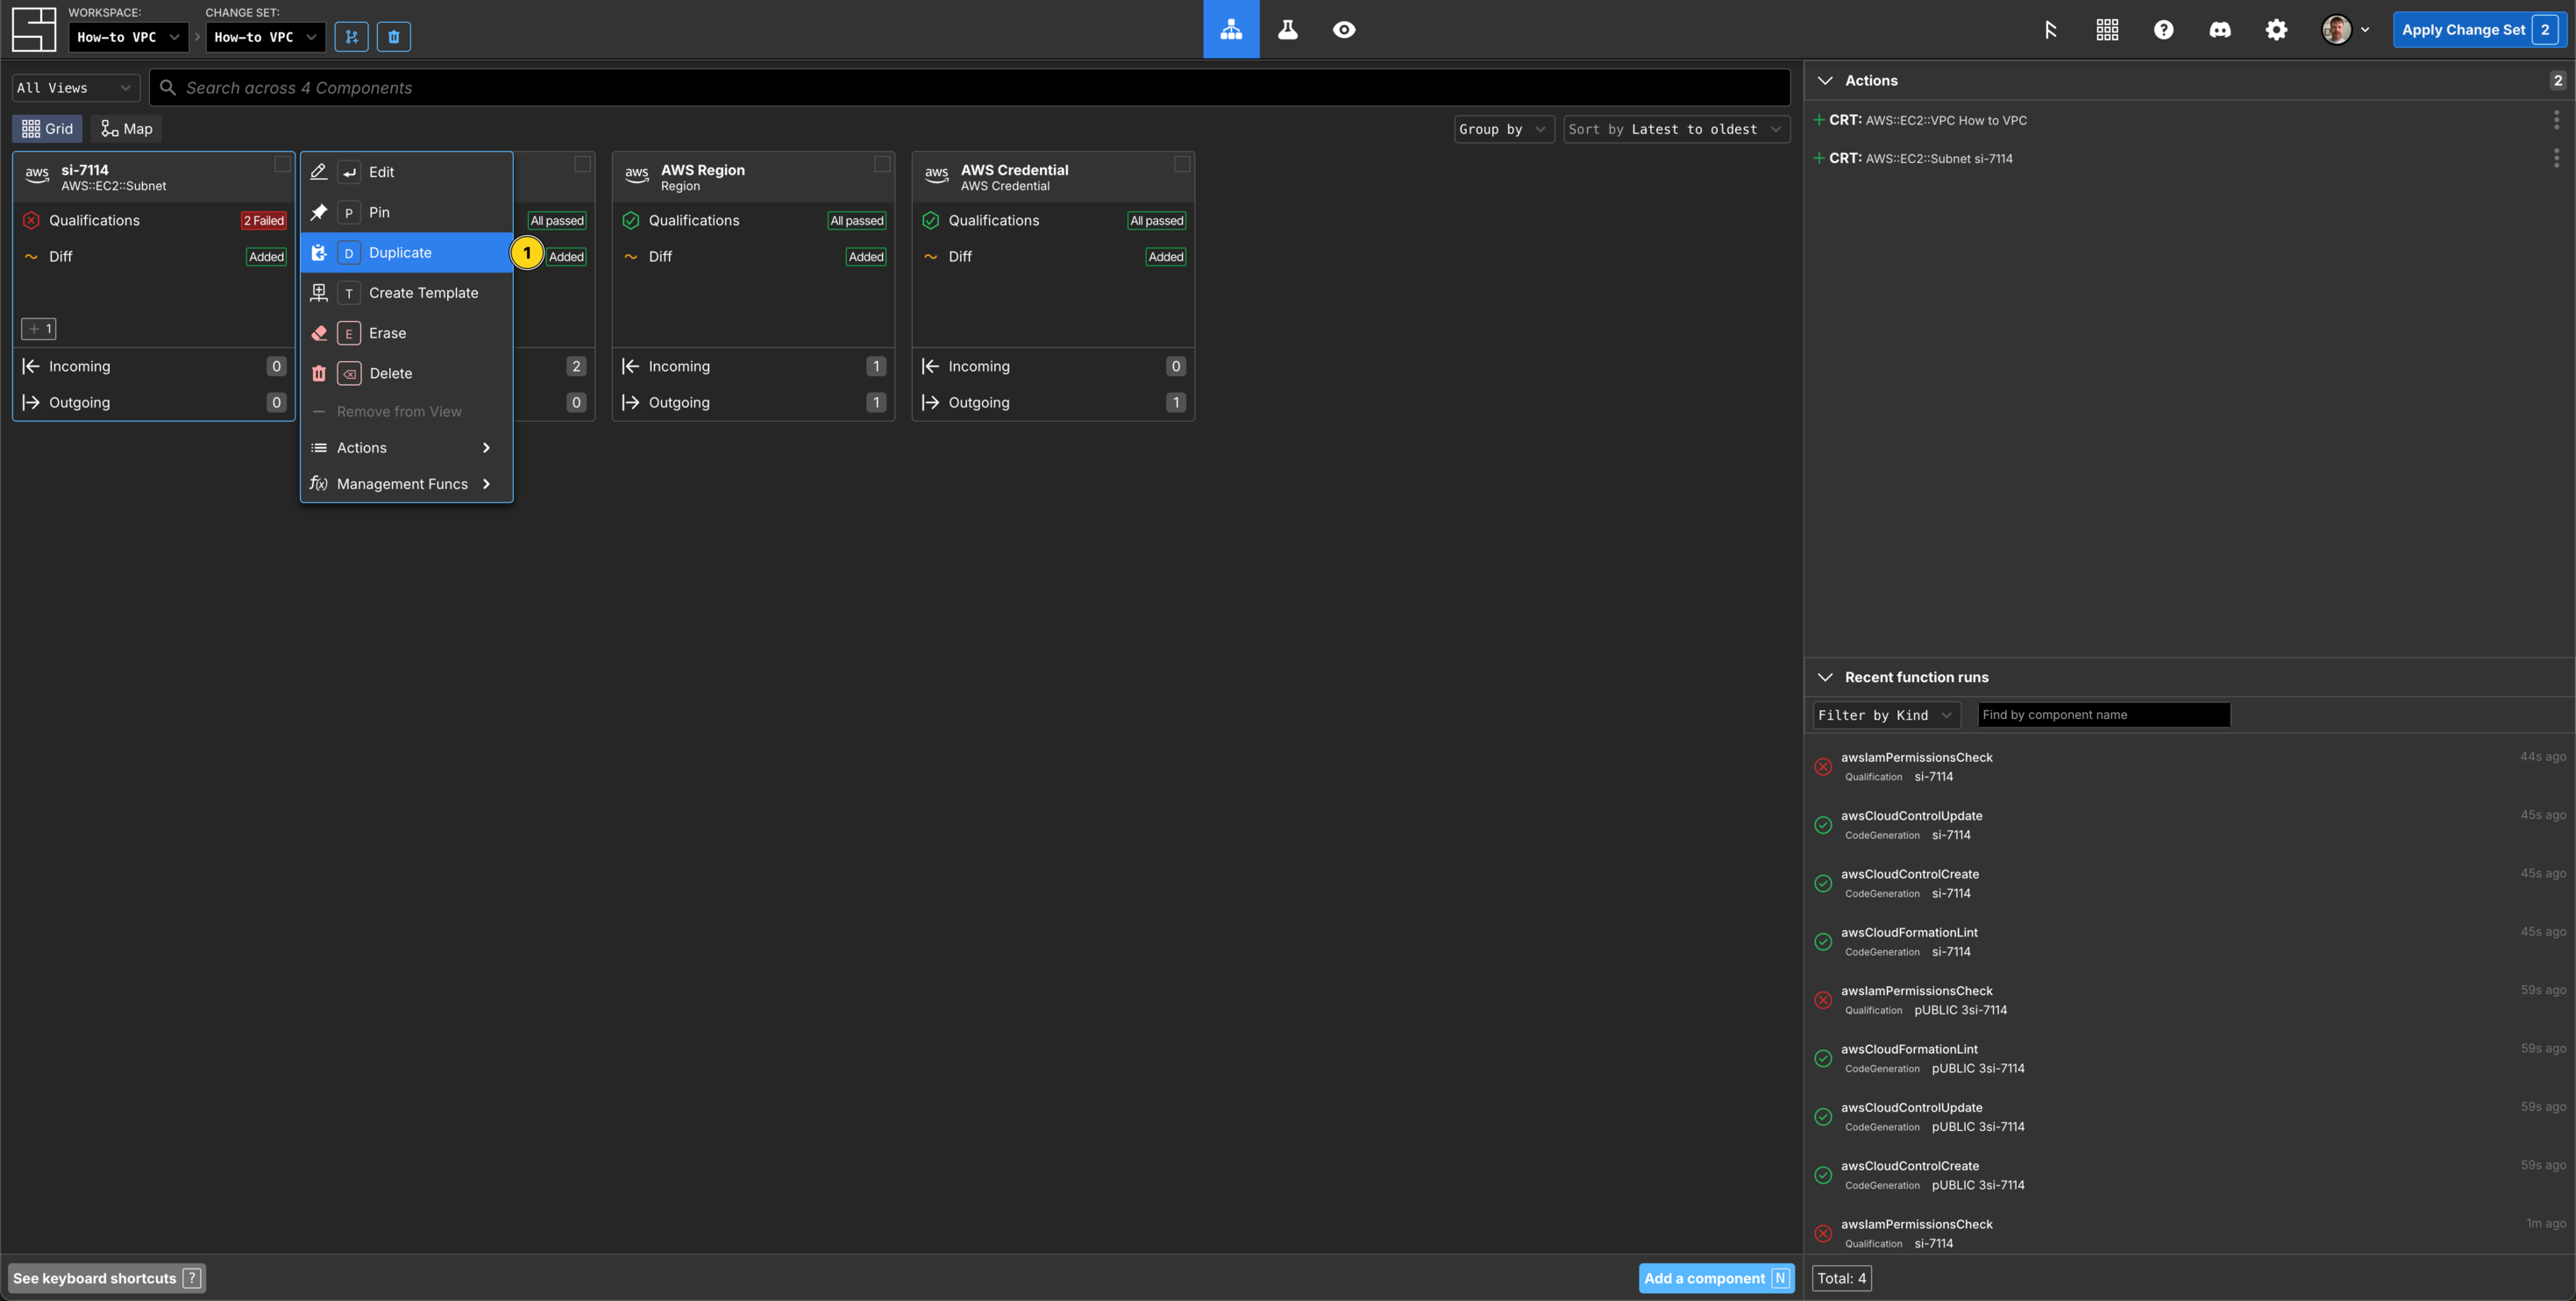The height and width of the screenshot is (1301, 2576).
Task: Click the Incoming arrow icon on AWS Credential card
Action: 930,366
